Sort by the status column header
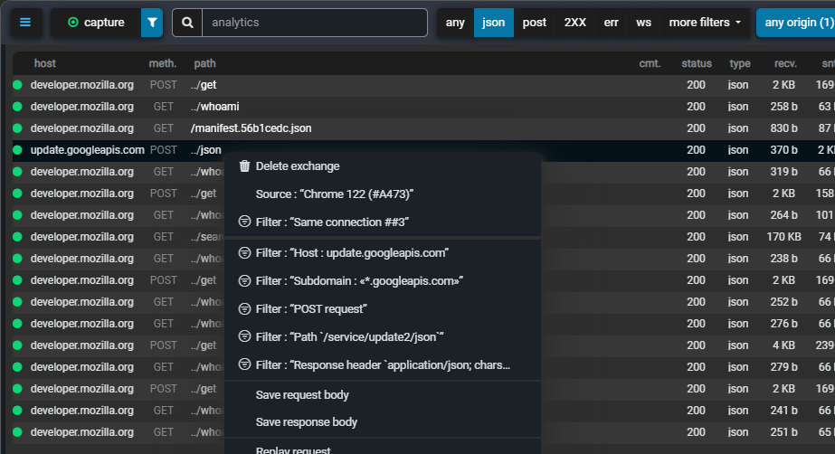 click(x=697, y=63)
